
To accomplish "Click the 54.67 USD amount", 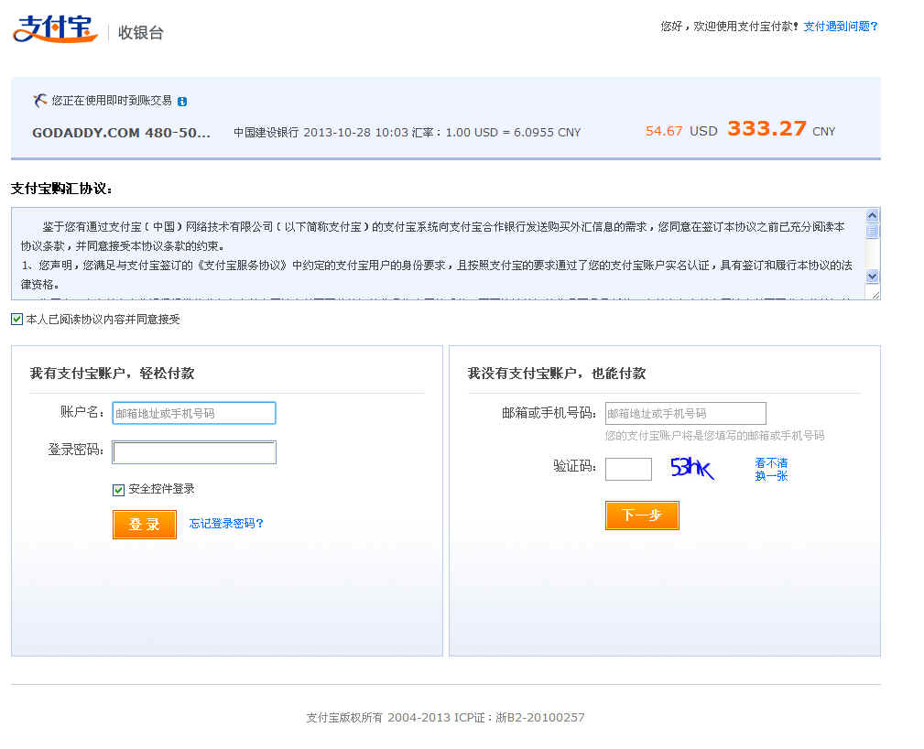I will click(x=681, y=131).
